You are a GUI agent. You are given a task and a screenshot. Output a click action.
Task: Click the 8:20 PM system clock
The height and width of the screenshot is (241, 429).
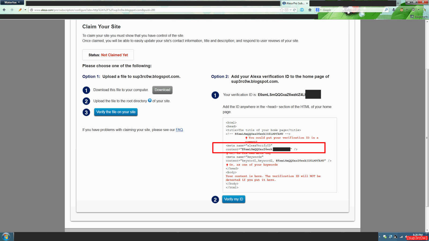[417, 235]
